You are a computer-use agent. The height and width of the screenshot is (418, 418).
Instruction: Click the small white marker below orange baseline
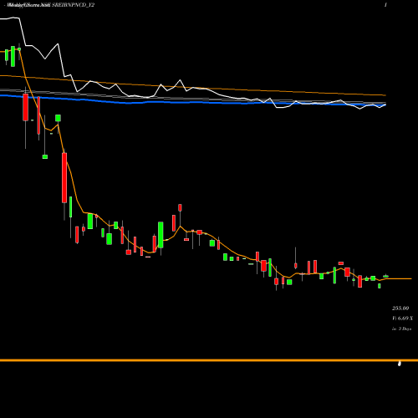pos(400,364)
